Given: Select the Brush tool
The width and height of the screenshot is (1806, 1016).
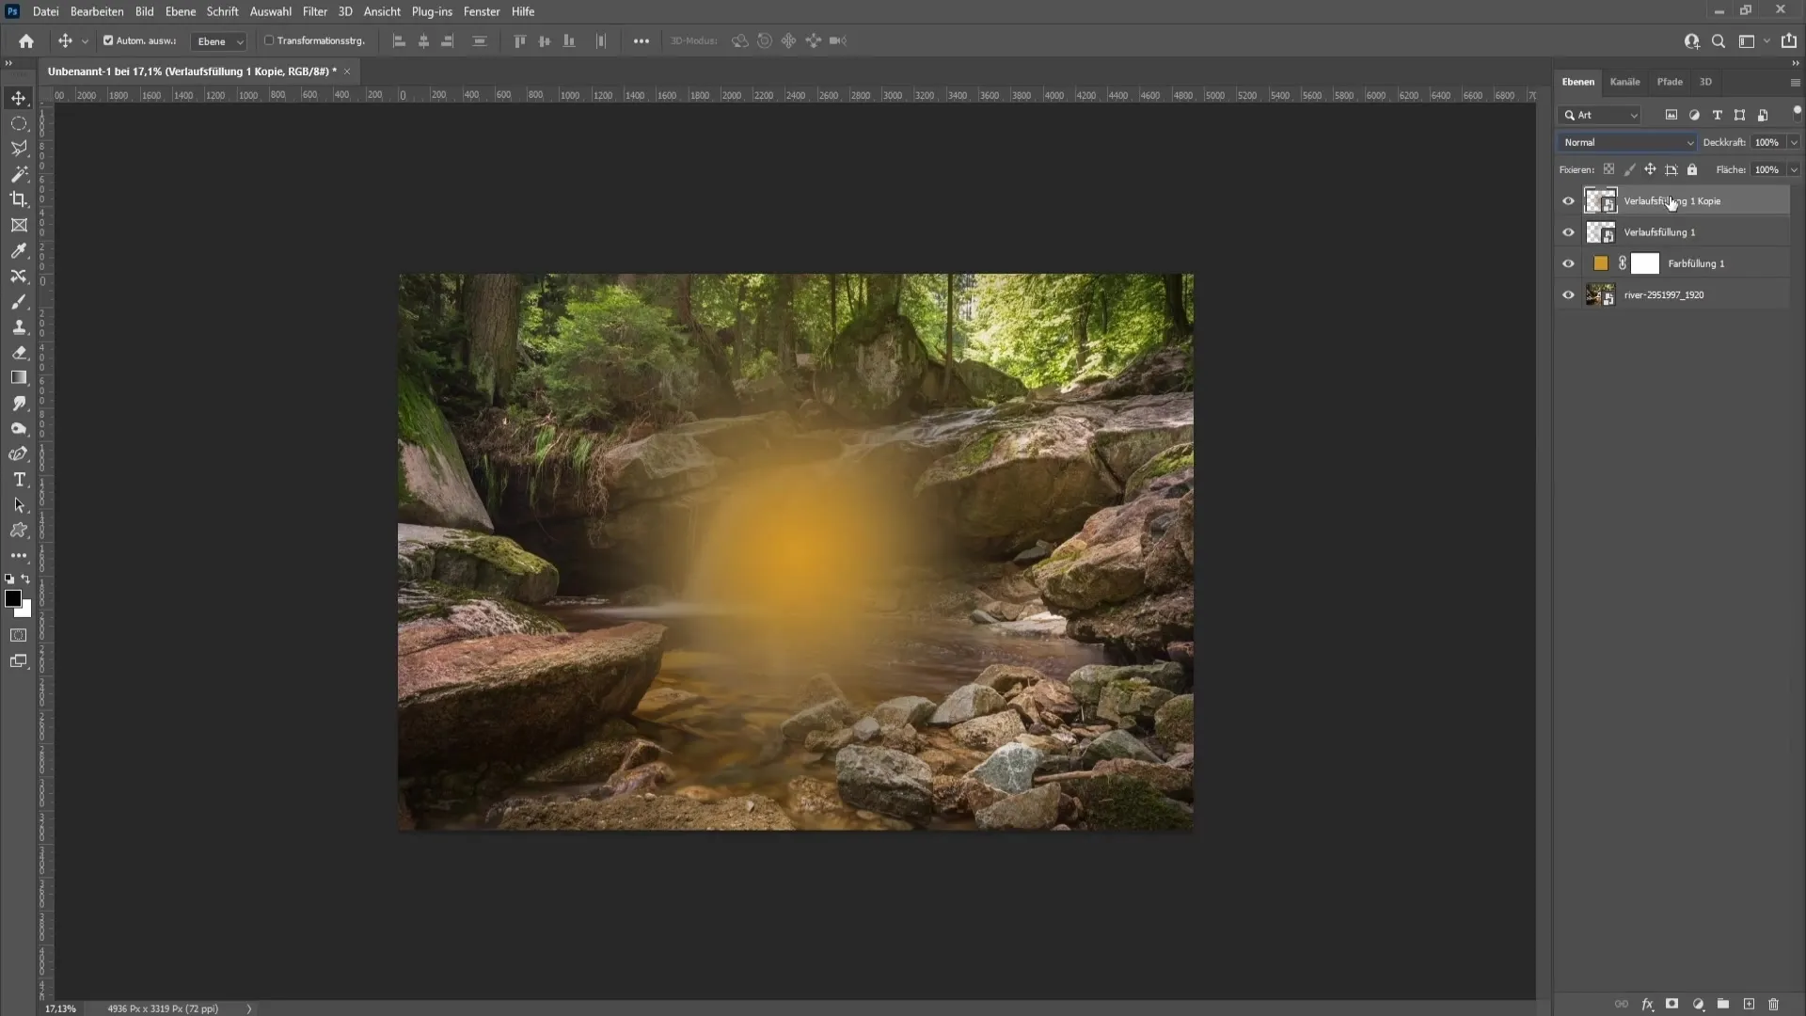Looking at the screenshot, I should pos(19,301).
